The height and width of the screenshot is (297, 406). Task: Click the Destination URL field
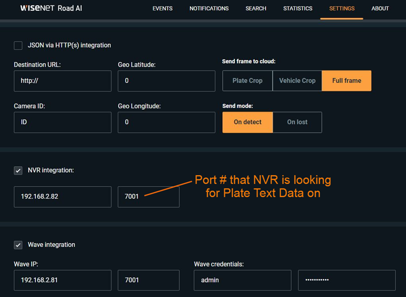coord(63,81)
